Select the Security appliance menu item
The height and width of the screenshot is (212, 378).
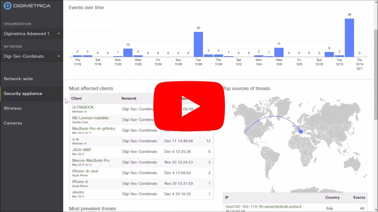(x=23, y=93)
